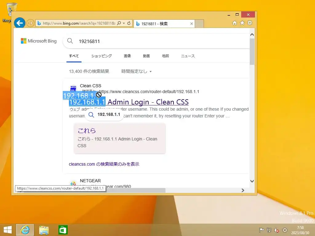This screenshot has width=315, height=236.
Task: Click the NETGEAR result site name
Action: coord(90,181)
